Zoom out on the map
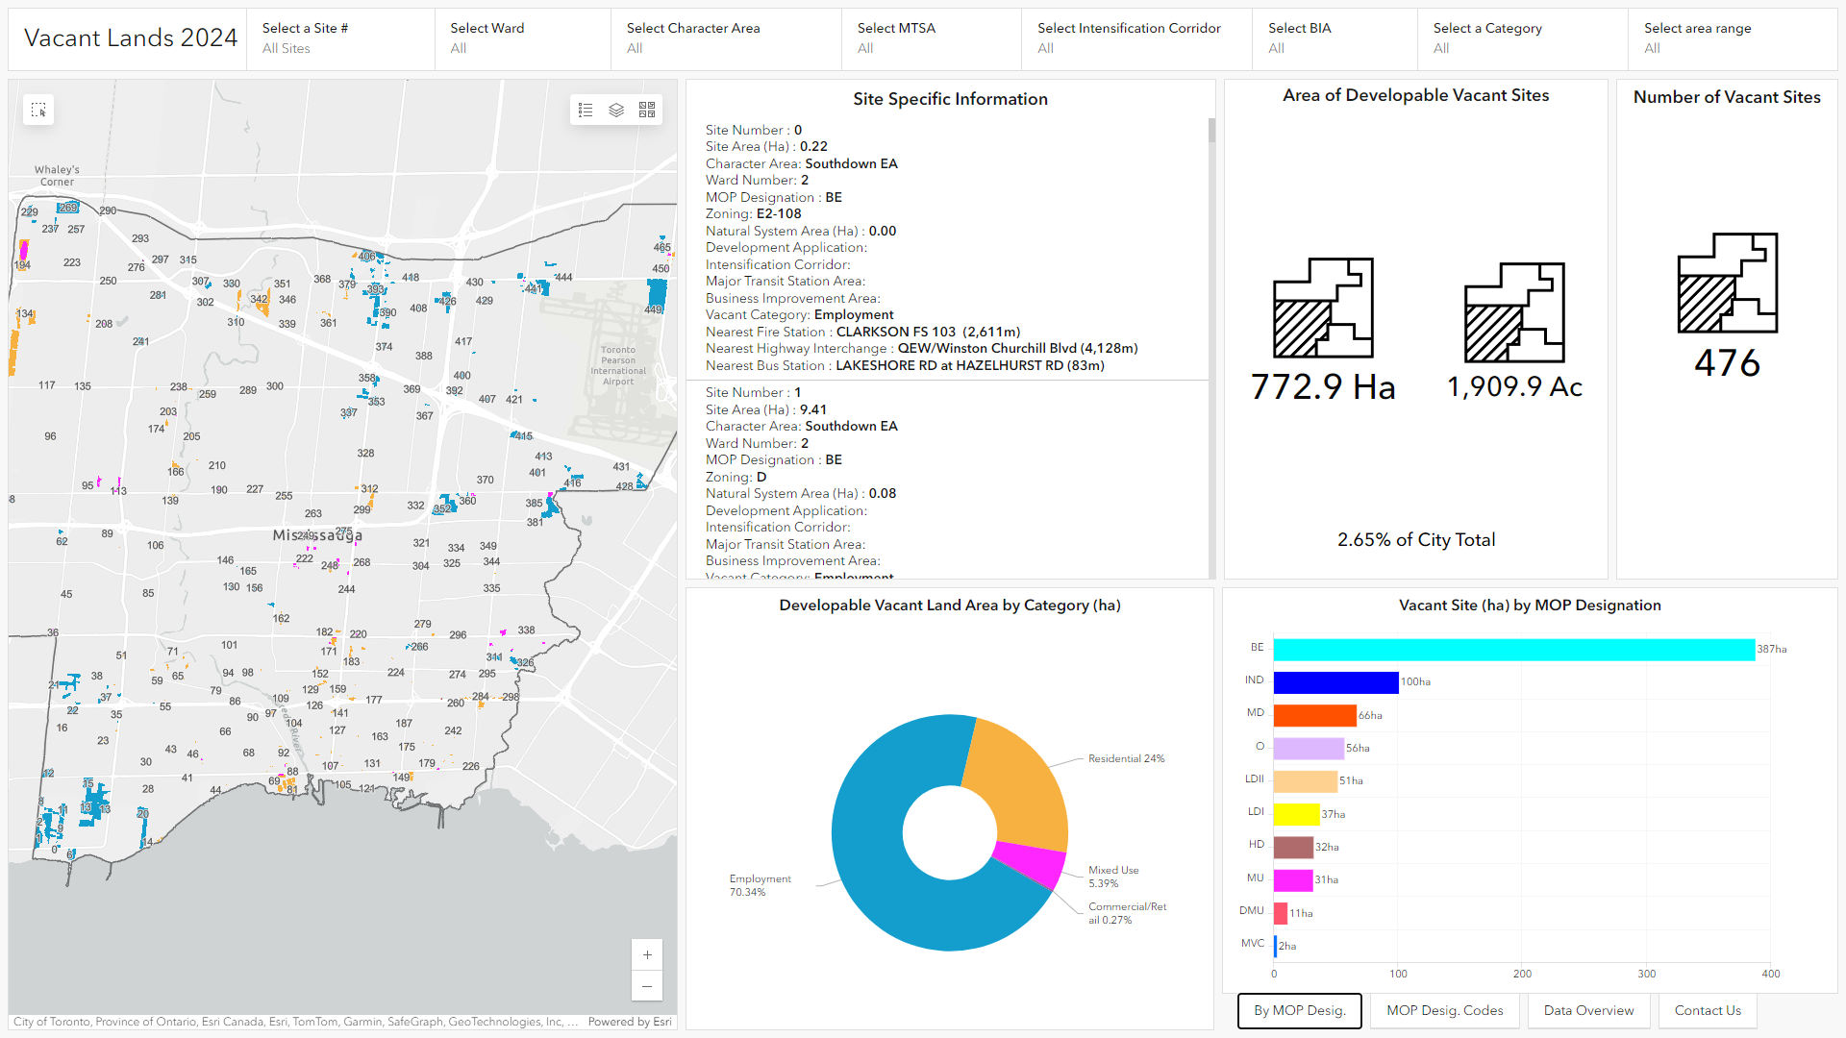This screenshot has width=1846, height=1038. click(647, 986)
